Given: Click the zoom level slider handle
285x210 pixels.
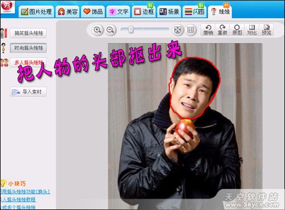Looking at the screenshot, I should [131, 30].
